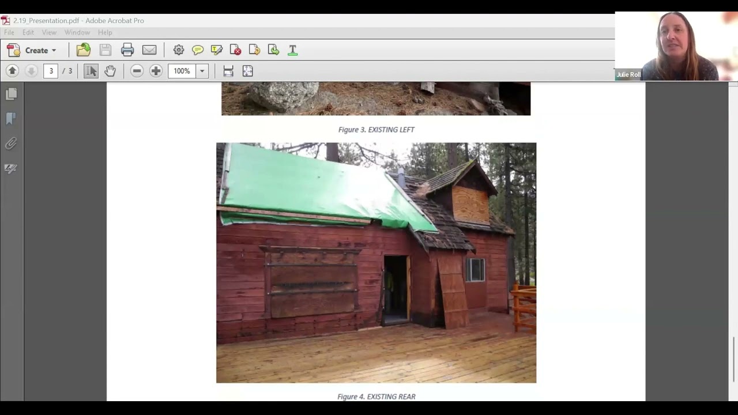Open the Page Thumbnails panel
This screenshot has height=415, width=738.
coord(11,93)
